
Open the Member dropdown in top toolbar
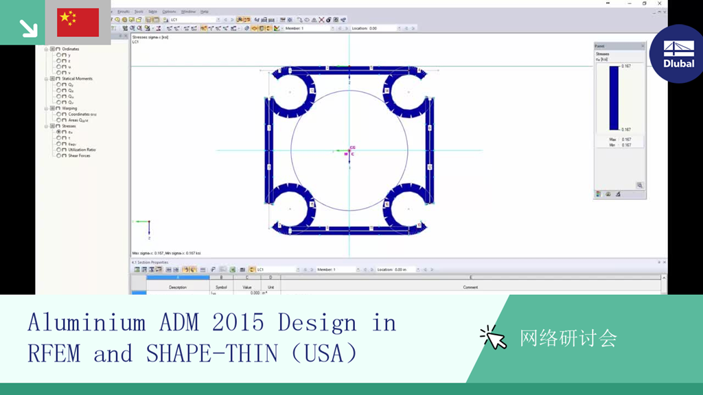click(x=332, y=28)
